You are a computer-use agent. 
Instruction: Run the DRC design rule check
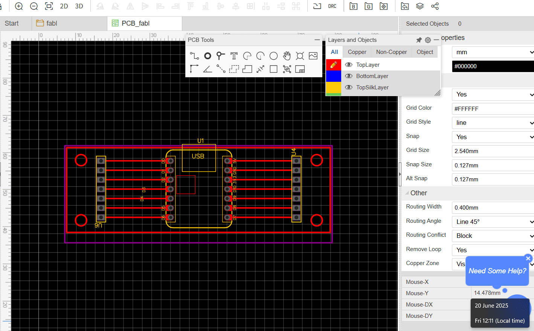[332, 6]
